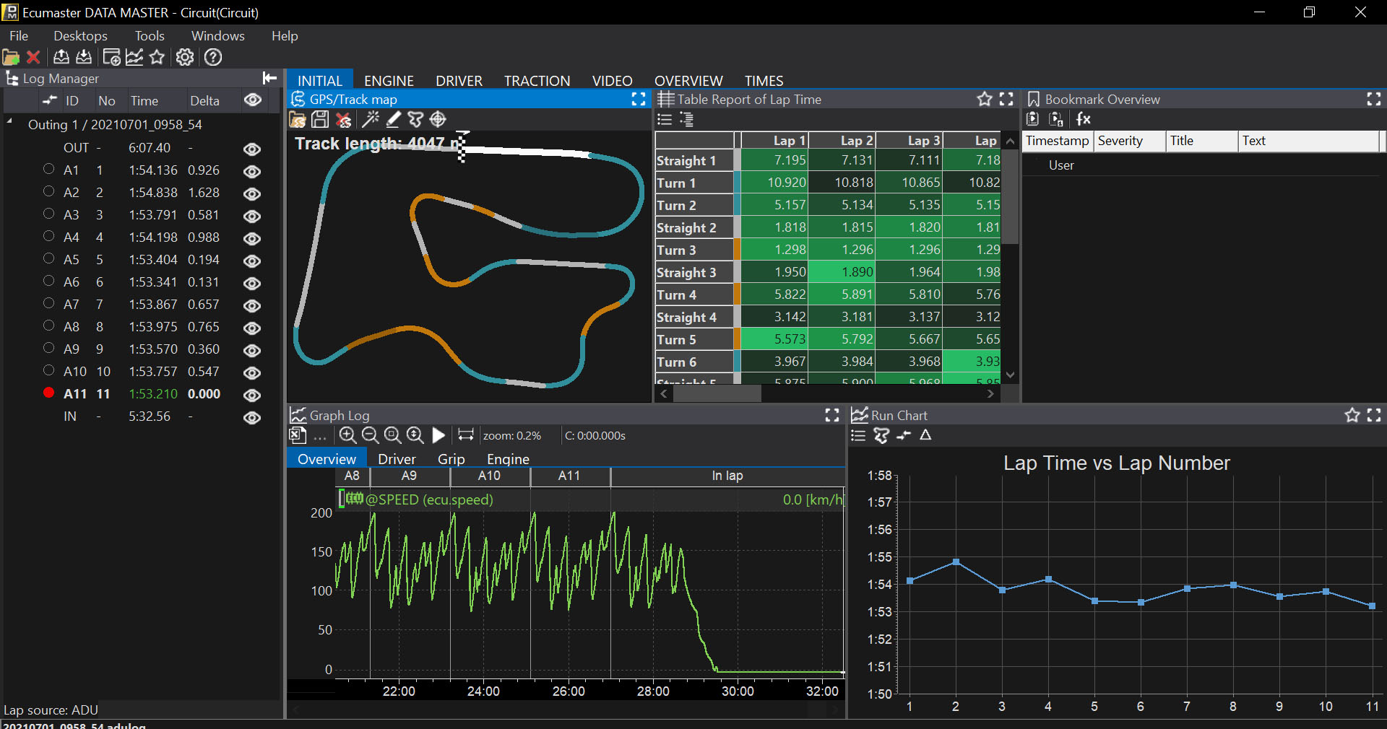Collapse the Log Manager panel with arrow
This screenshot has width=1387, height=729.
click(x=269, y=78)
